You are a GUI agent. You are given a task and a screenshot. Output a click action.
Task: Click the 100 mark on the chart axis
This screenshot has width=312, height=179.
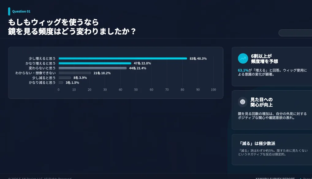213,90
